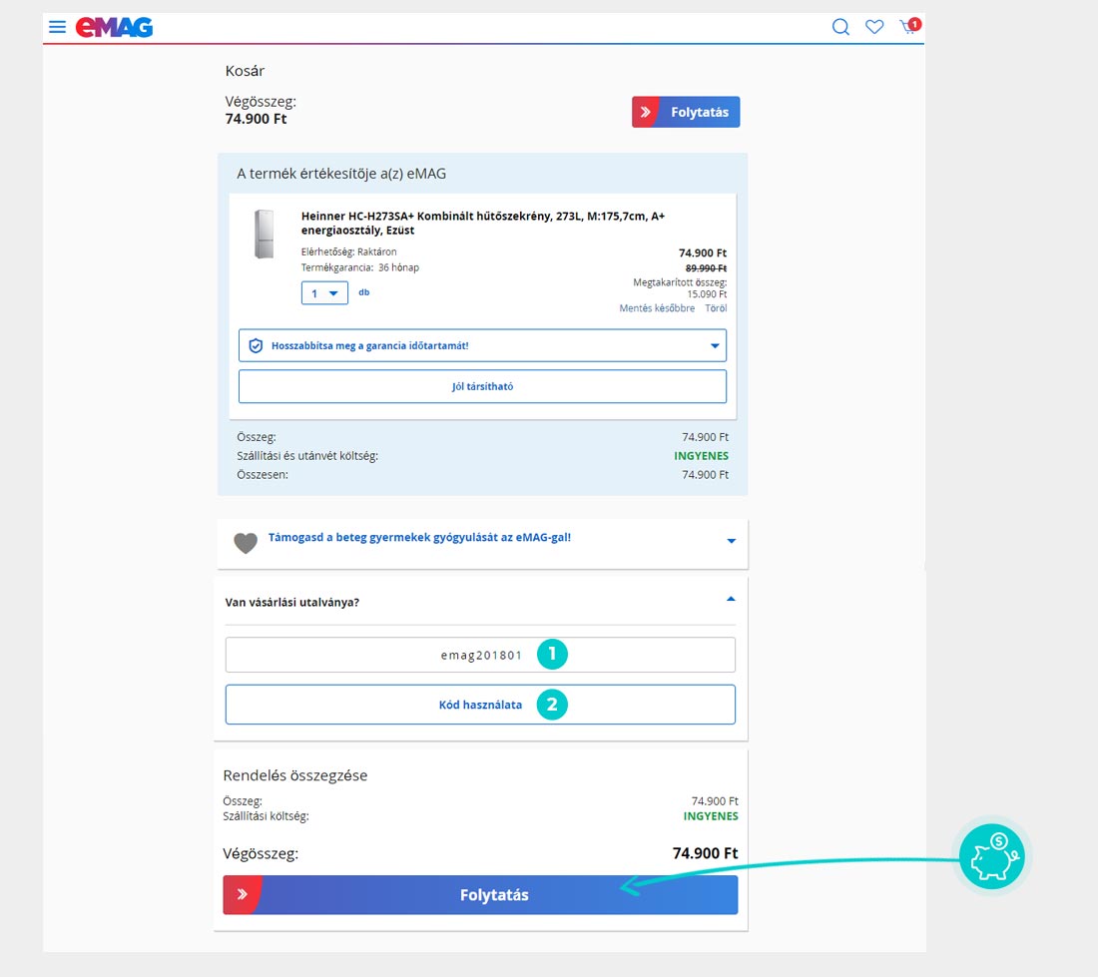Click the bottom Folytatás button
Image resolution: width=1098 pixels, height=977 pixels.
tap(480, 895)
